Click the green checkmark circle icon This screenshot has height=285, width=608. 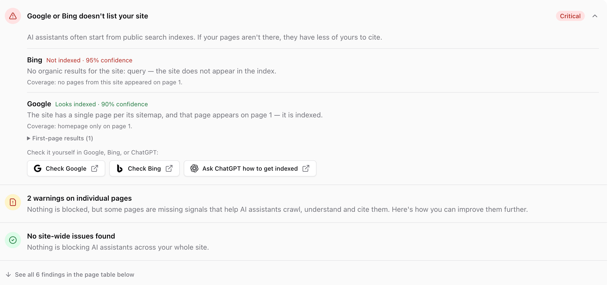point(13,240)
